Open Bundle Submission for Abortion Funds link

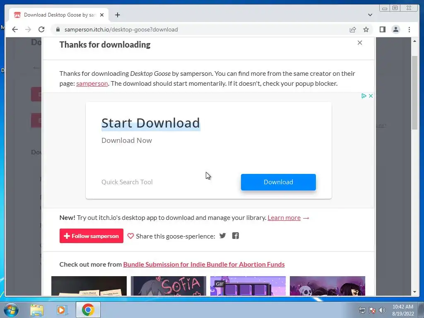pos(204,265)
